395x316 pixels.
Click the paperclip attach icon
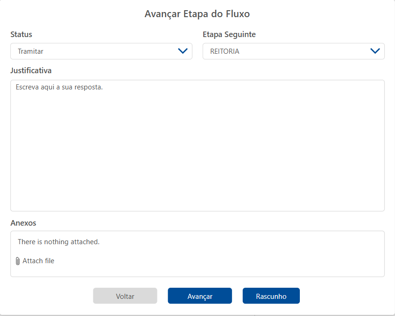tap(18, 261)
